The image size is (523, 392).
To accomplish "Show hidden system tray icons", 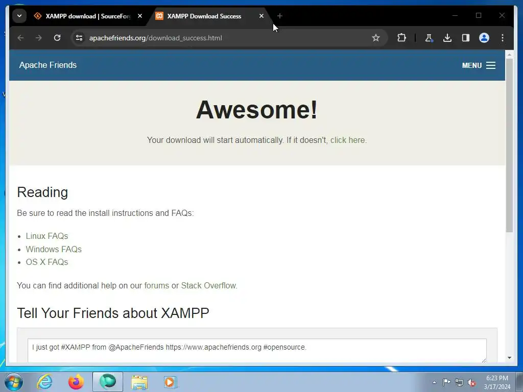I will 434,382.
